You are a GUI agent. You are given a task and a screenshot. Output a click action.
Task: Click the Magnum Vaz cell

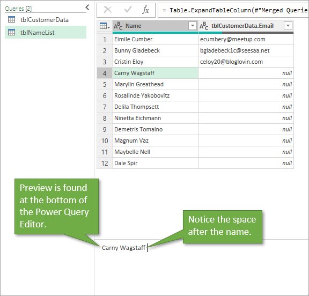(155, 140)
